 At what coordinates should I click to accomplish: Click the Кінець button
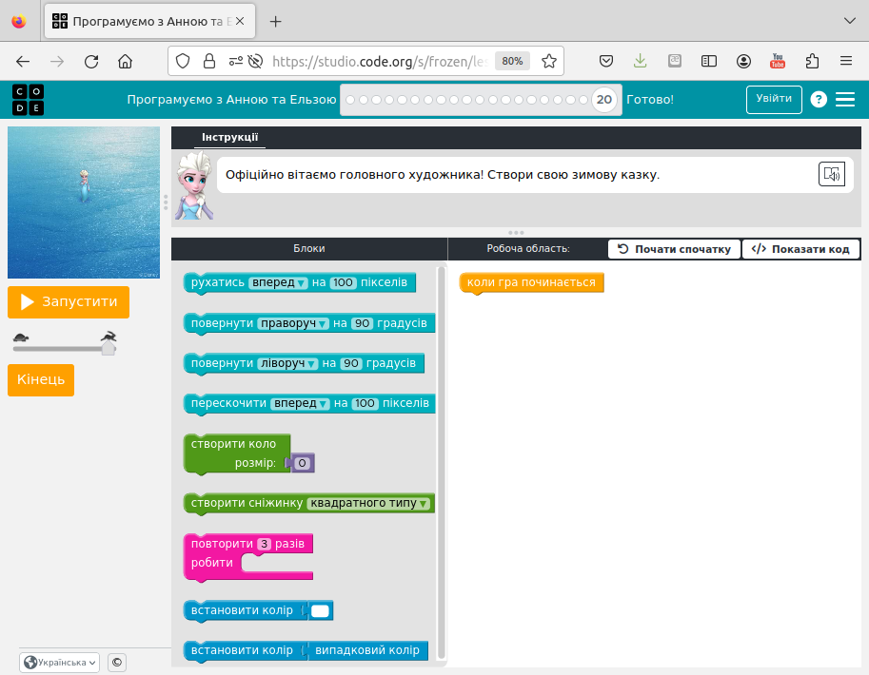[41, 380]
